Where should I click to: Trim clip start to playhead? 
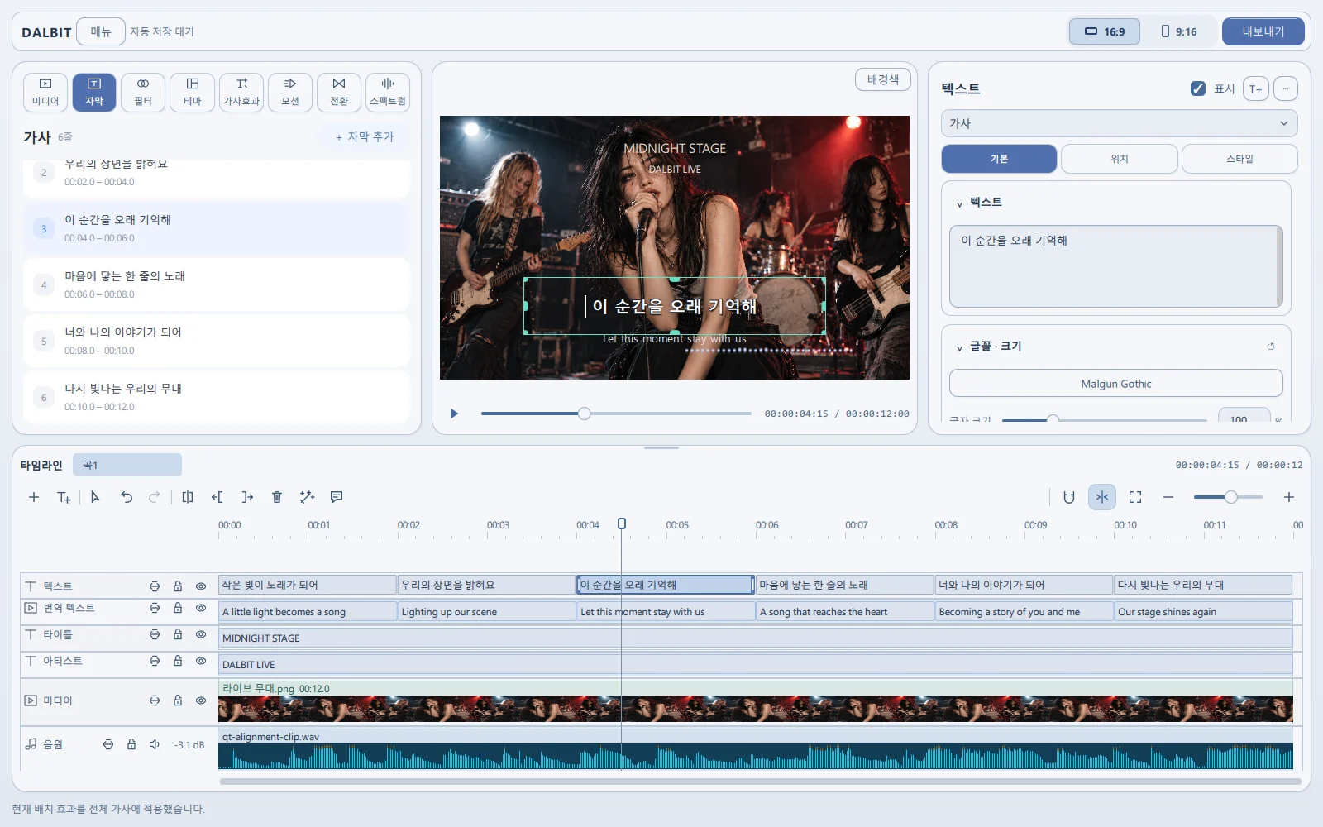(x=217, y=497)
